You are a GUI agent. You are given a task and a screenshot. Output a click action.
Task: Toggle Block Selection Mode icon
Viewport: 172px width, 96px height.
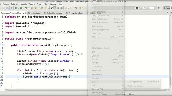58,8
